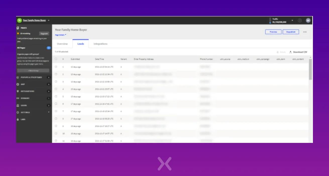The height and width of the screenshot is (176, 329).
Task: Check the checkbox for lead row 4
Action: click(56, 89)
